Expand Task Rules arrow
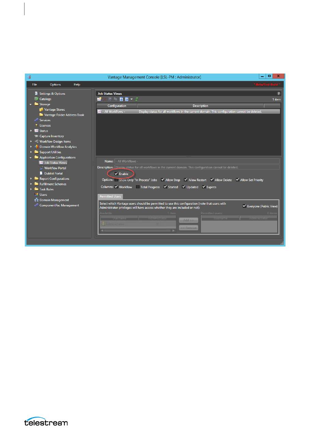 [x=31, y=189]
